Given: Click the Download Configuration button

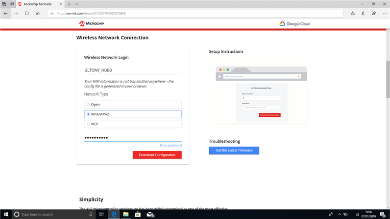Looking at the screenshot, I should point(157,155).
